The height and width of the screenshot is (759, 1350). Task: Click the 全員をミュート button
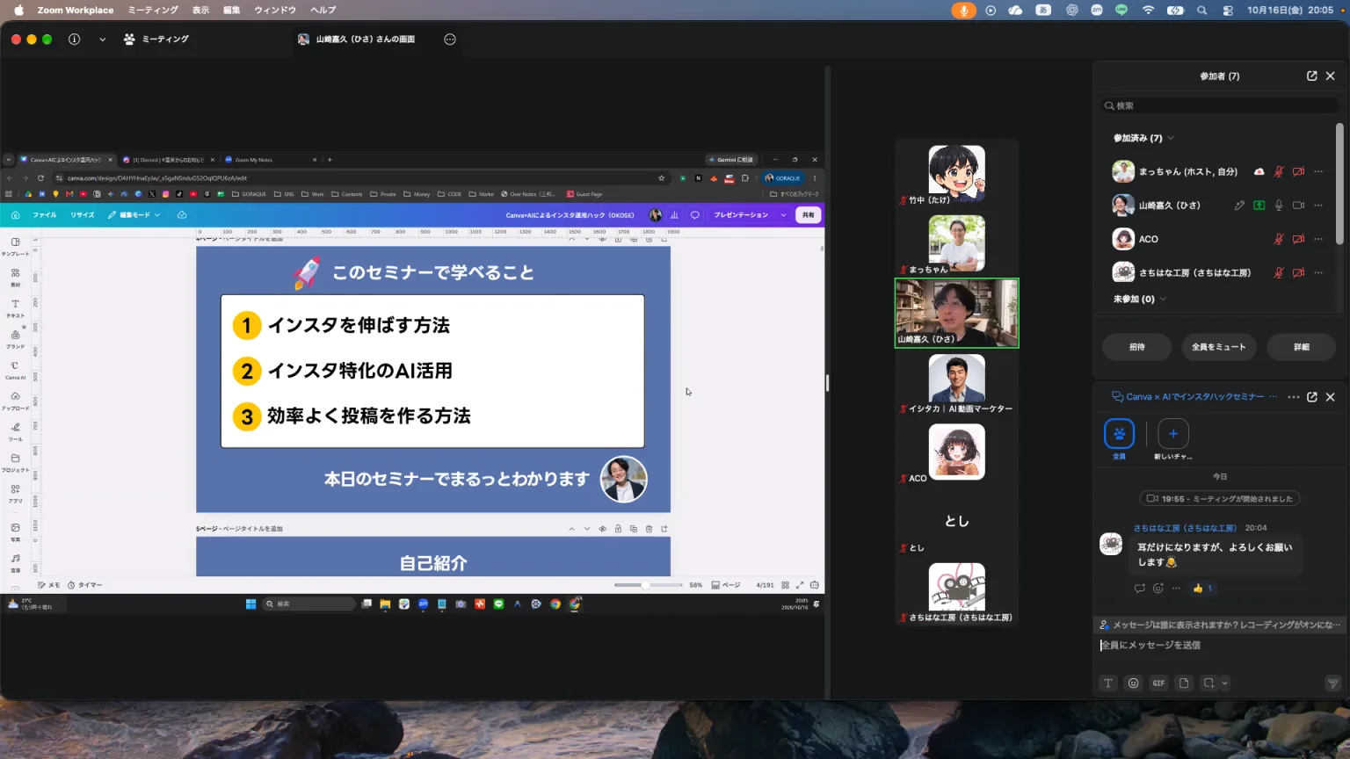click(1218, 347)
